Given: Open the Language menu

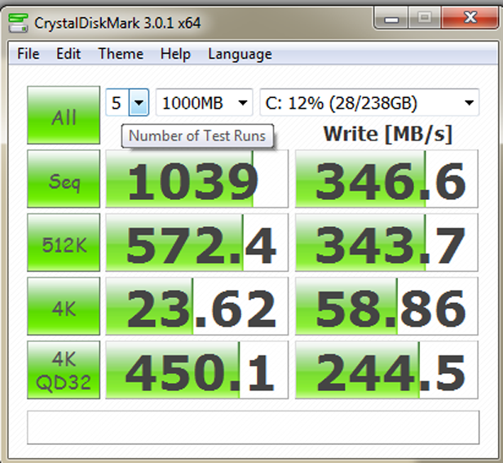Looking at the screenshot, I should tap(240, 54).
